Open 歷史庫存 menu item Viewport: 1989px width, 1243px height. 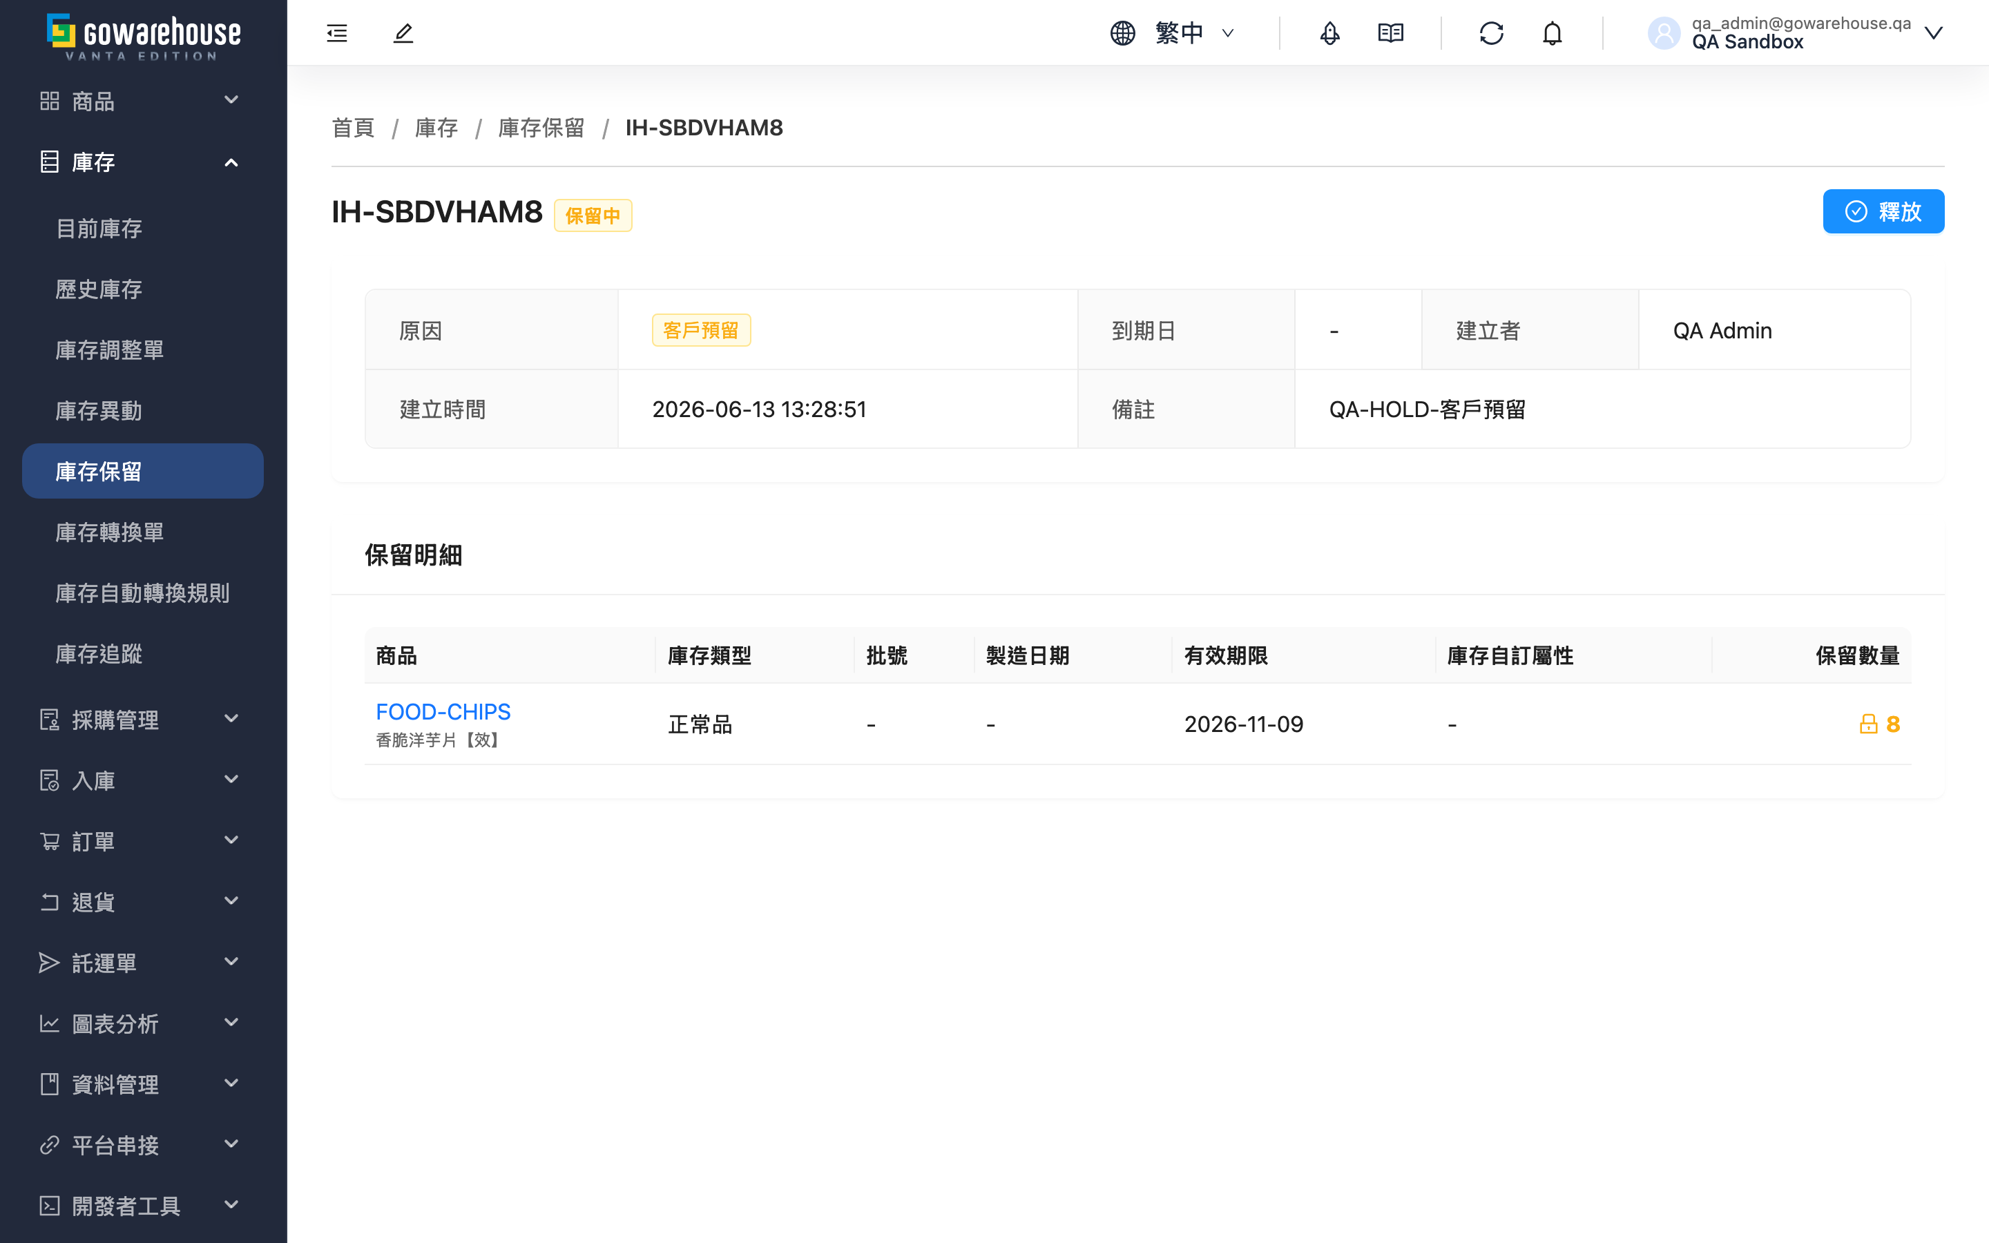point(143,289)
